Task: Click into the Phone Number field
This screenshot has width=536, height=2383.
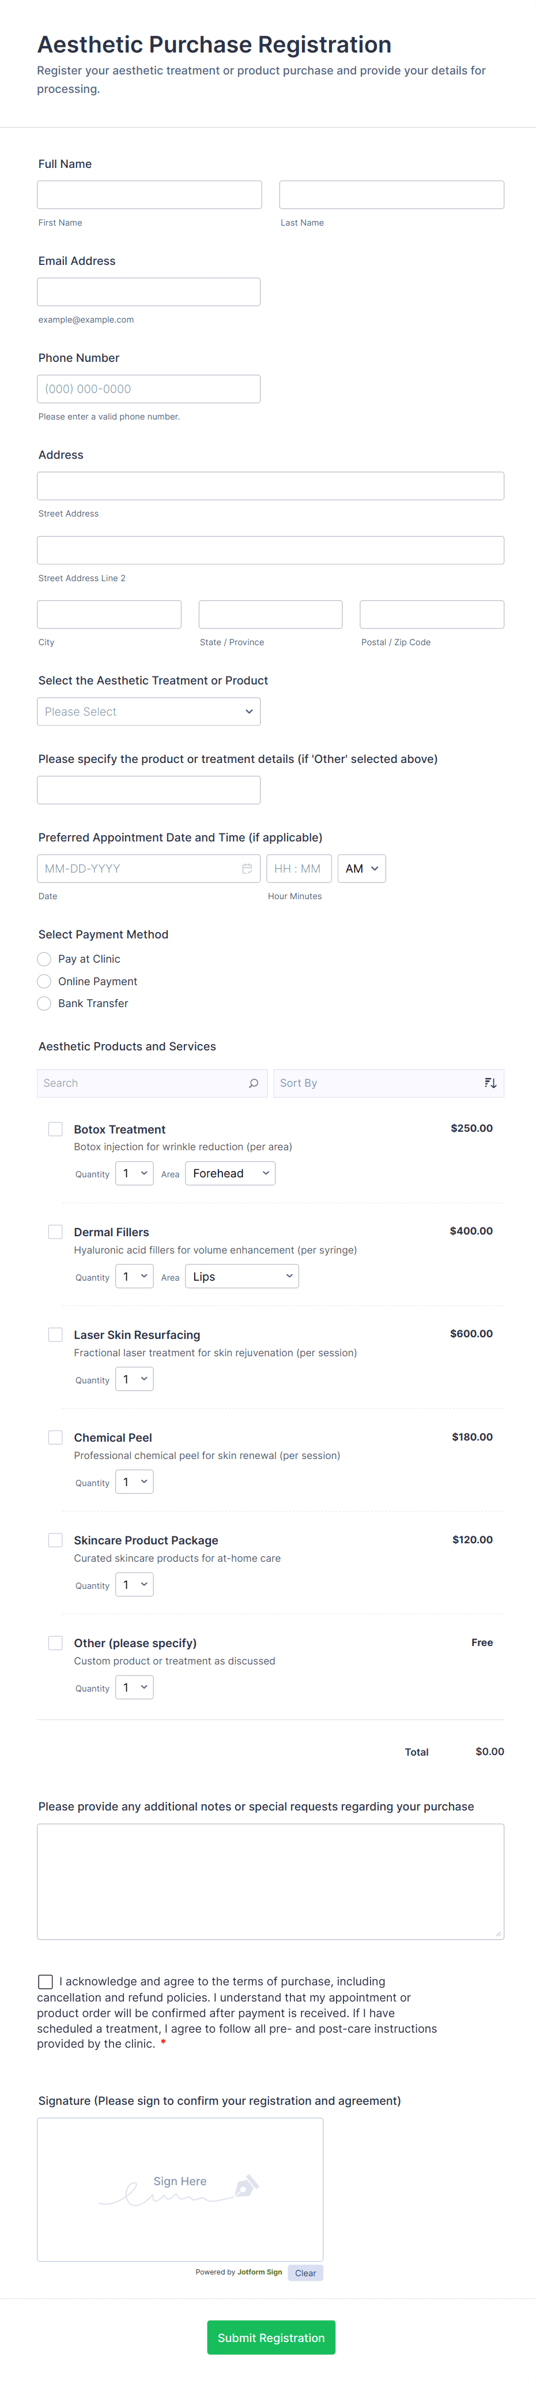Action: 149,390
